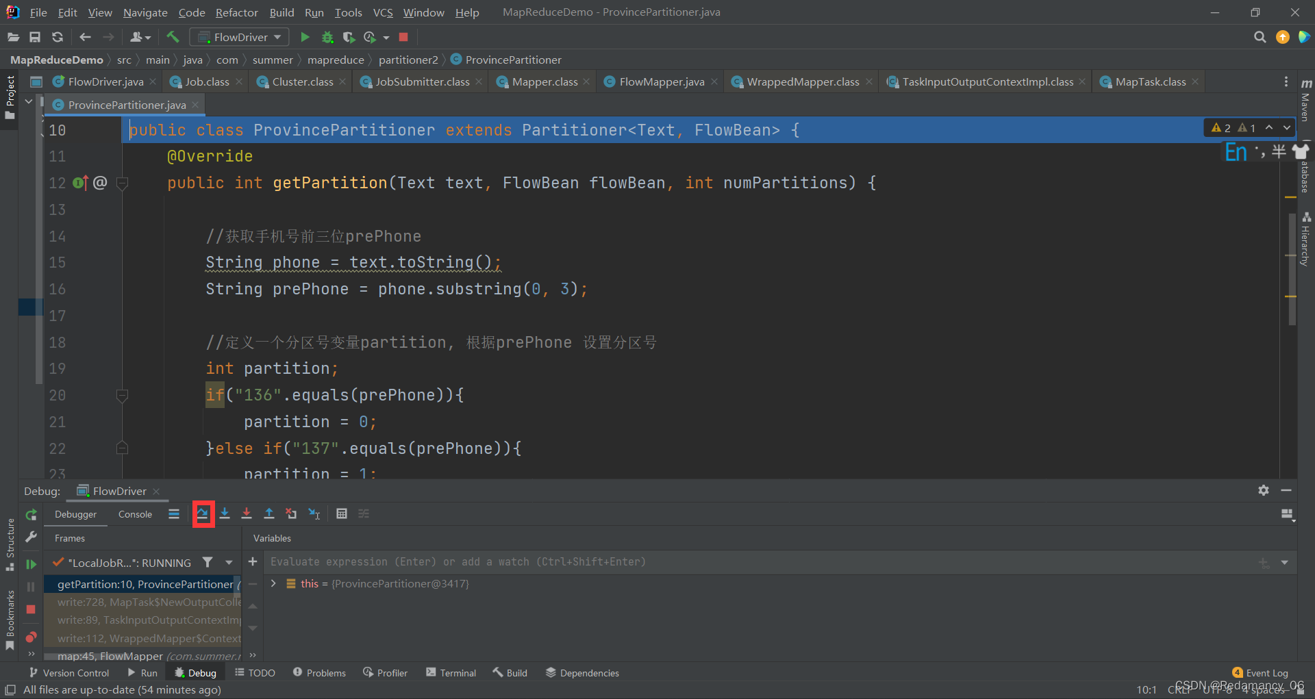This screenshot has width=1315, height=699.
Task: Click the red Stop icon in main toolbar
Action: click(x=403, y=37)
